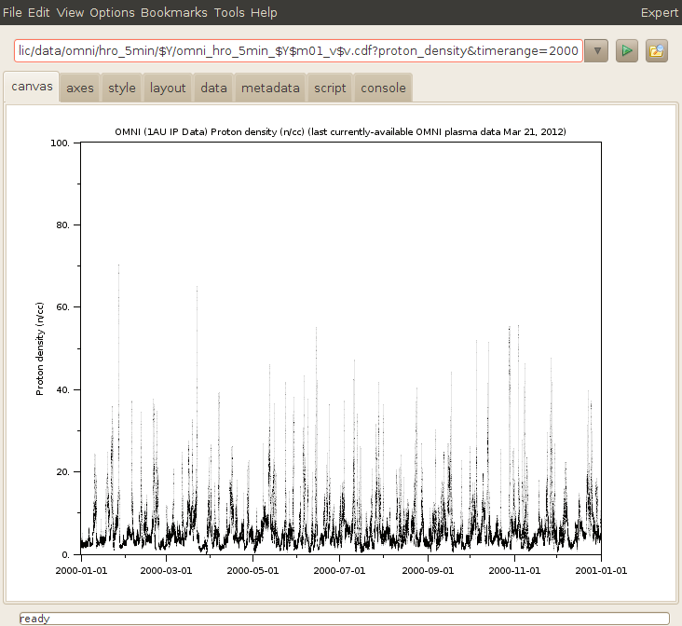View the console tab
Viewport: 682px width, 626px height.
pos(383,88)
